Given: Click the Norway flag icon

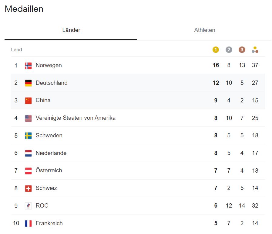Looking at the screenshot, I should pos(28,65).
